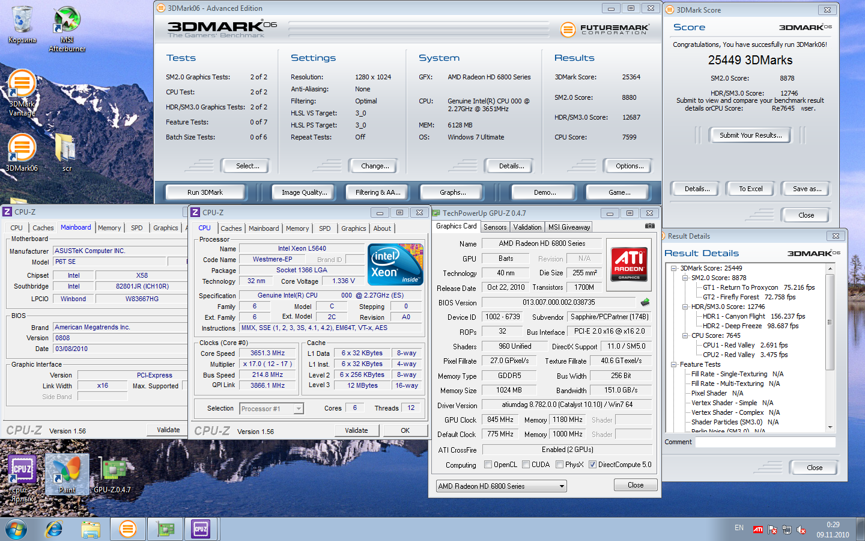Open the MSI Giveaway tab in GPU-Z
Viewport: 865px width, 541px height.
point(569,227)
